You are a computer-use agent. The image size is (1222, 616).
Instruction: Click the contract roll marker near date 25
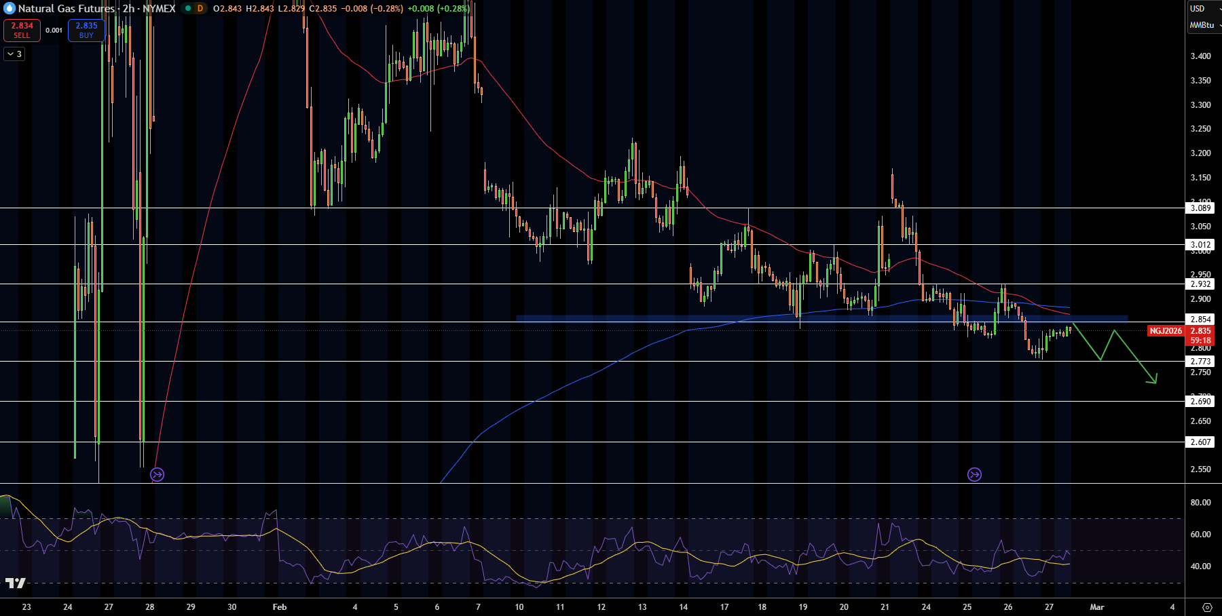tap(974, 474)
